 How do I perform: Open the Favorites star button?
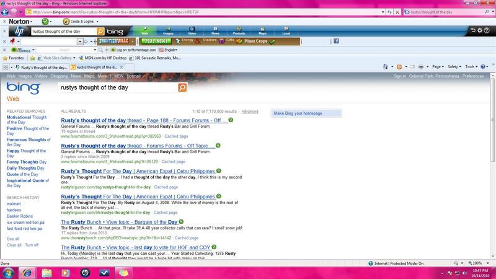pyautogui.click(x=13, y=58)
